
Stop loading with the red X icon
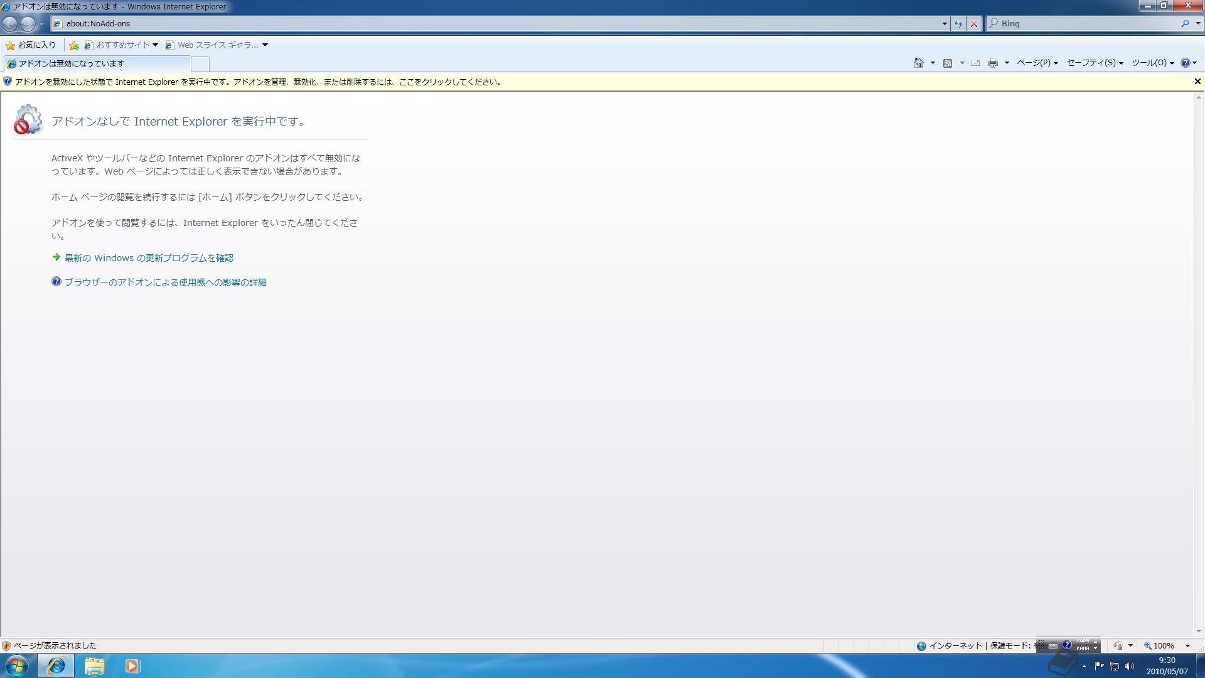point(974,24)
